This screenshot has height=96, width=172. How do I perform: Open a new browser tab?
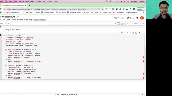(x=30, y=5)
